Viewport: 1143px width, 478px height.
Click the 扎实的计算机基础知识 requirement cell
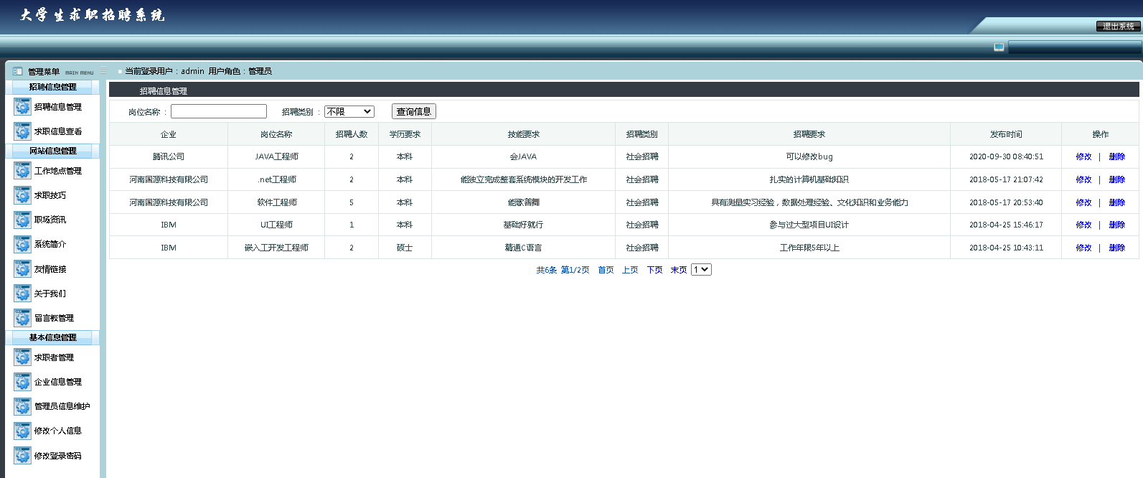(809, 179)
